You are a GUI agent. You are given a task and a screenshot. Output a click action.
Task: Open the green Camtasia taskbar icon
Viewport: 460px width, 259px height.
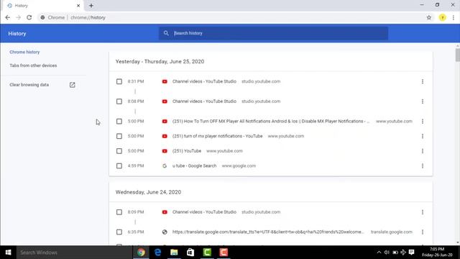pos(207,253)
